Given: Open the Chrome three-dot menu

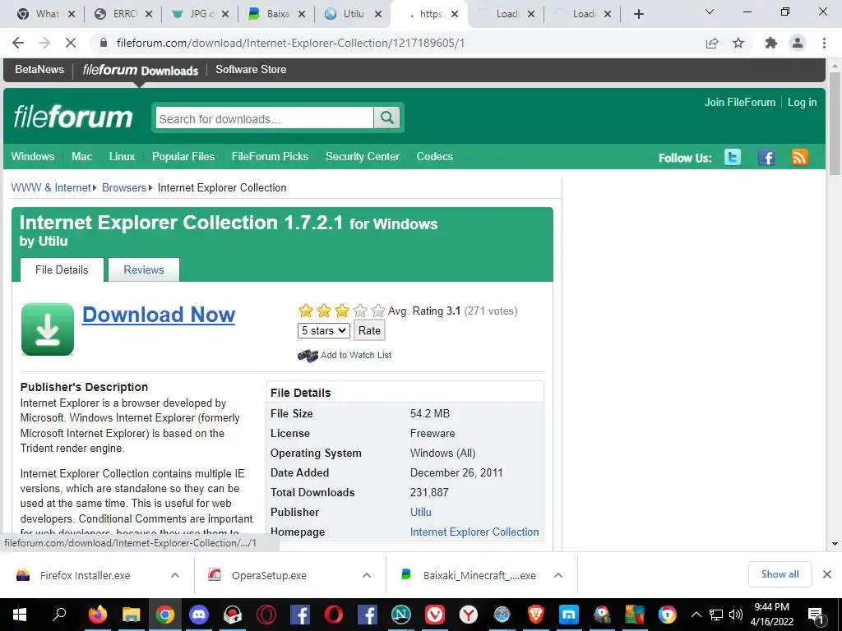Looking at the screenshot, I should coord(824,43).
